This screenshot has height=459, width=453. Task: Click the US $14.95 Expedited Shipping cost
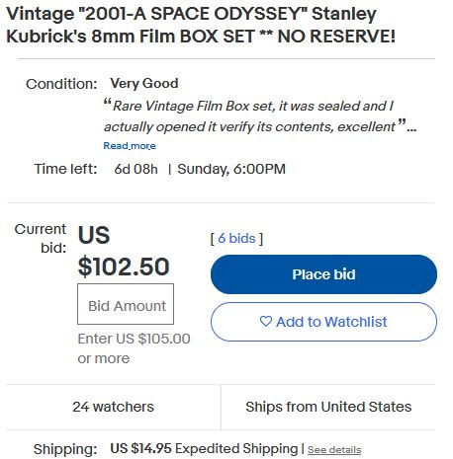204,449
